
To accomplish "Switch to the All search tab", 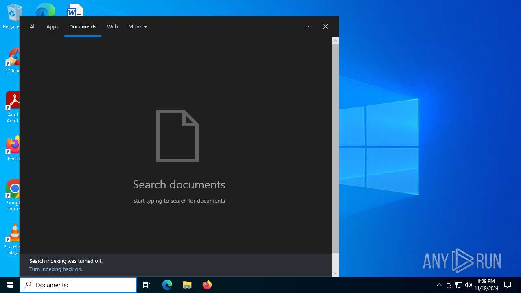I will [33, 26].
